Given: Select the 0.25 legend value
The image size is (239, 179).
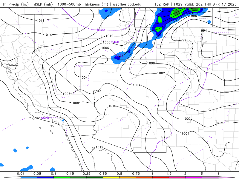Looking at the screenshot, I should [x=87, y=174].
